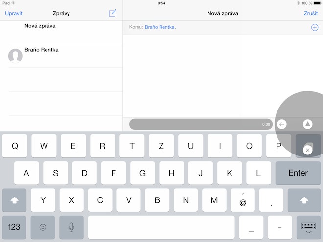Tap the X letter key
The width and height of the screenshot is (323, 242).
pyautogui.click(x=71, y=200)
